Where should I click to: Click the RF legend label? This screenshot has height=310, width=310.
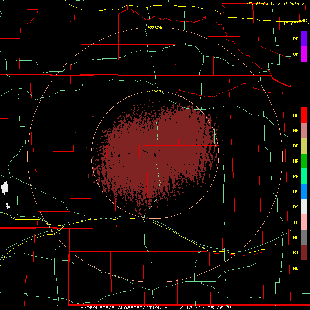[296, 39]
